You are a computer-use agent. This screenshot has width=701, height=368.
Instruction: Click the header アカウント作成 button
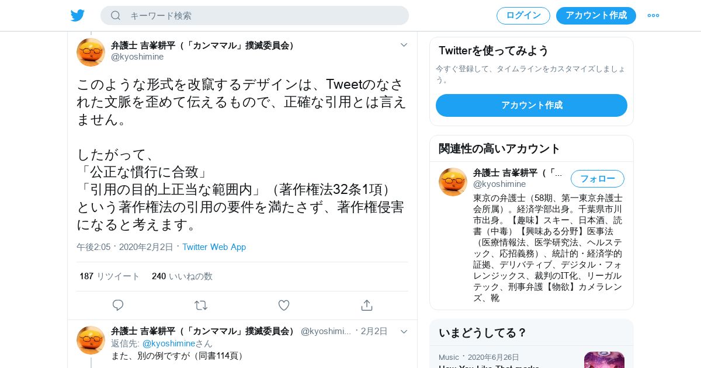pyautogui.click(x=596, y=16)
